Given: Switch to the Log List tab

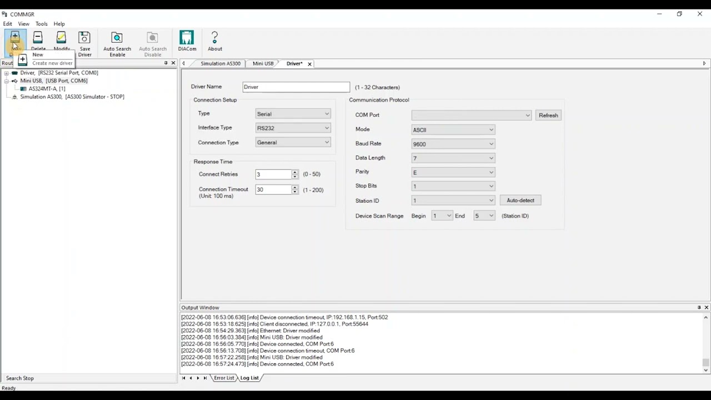Looking at the screenshot, I should (x=249, y=378).
